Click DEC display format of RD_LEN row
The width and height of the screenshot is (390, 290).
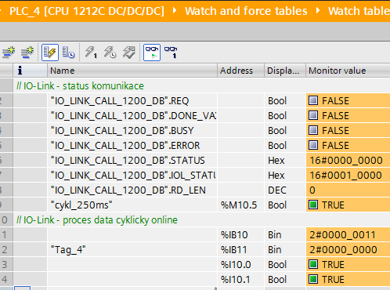click(x=285, y=190)
